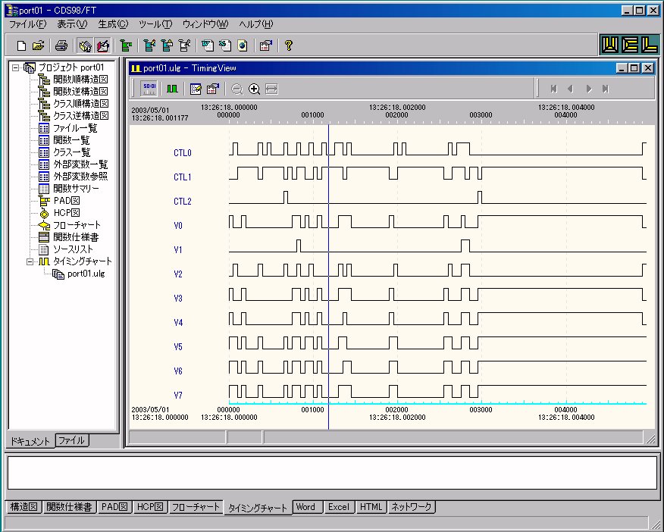The image size is (664, 532).
Task: Select 関数サマリー in the document tree
Action: point(75,189)
